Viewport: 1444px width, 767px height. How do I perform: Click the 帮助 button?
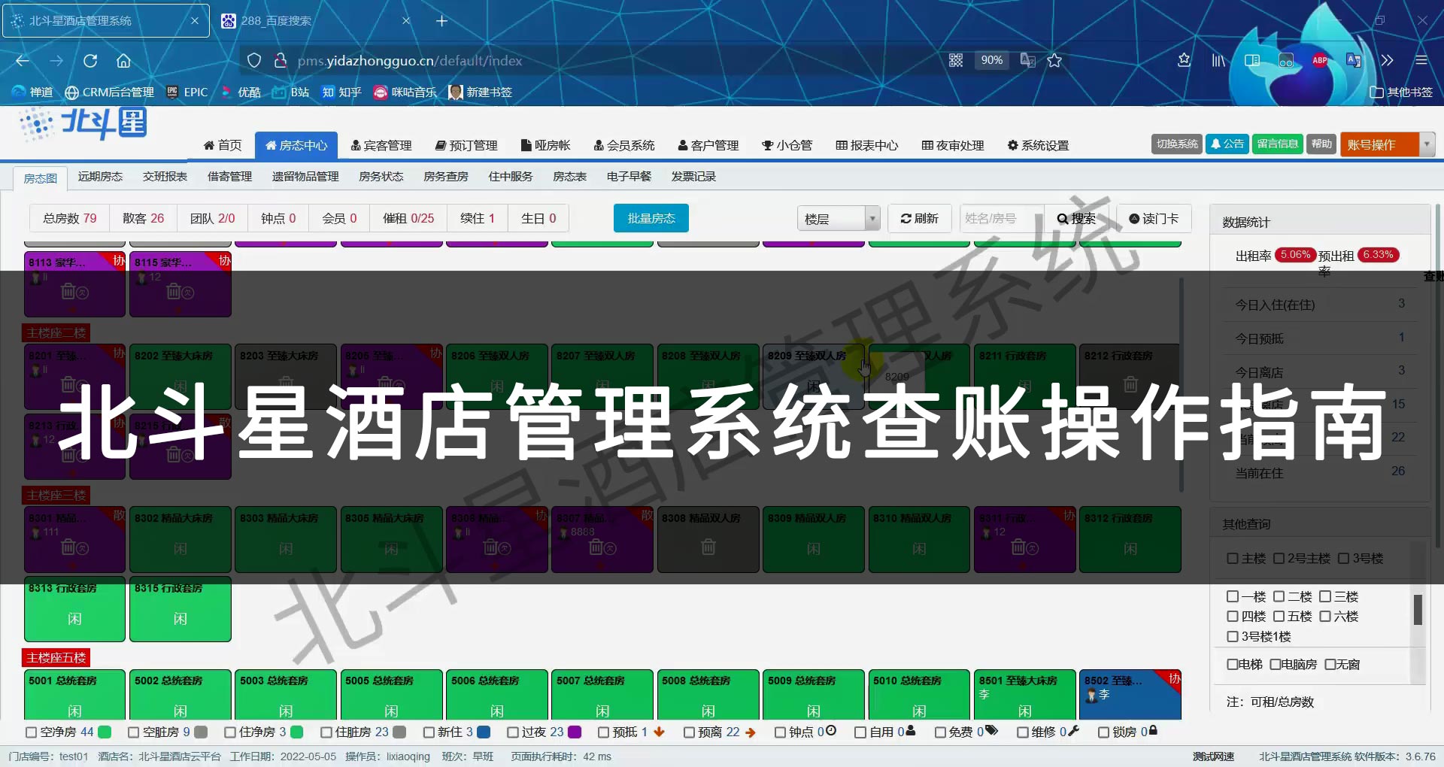pyautogui.click(x=1321, y=144)
